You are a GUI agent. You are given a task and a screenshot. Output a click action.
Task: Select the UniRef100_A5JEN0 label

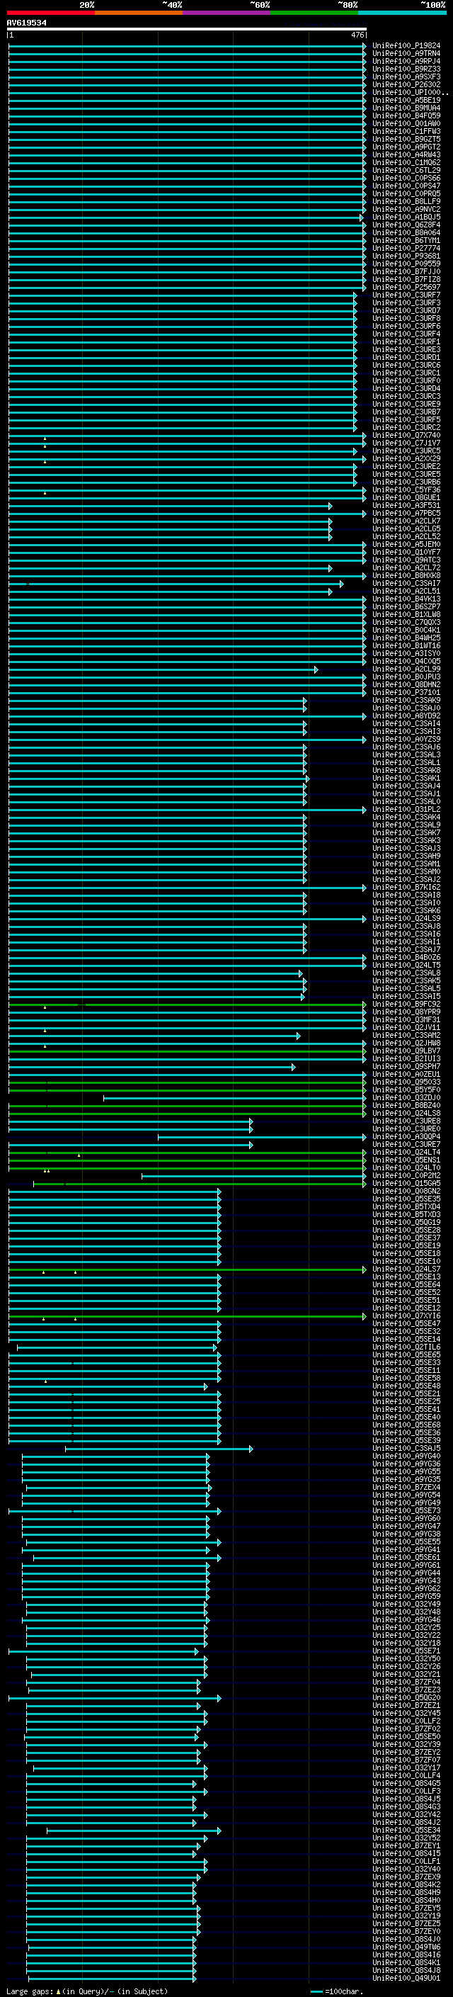[406, 544]
